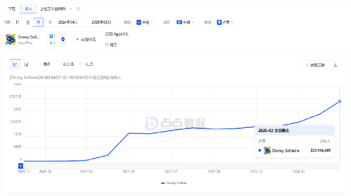Open the 全部 store dropdown
Image resolution: width=351 pixels, height=196 pixels.
coord(146,22)
